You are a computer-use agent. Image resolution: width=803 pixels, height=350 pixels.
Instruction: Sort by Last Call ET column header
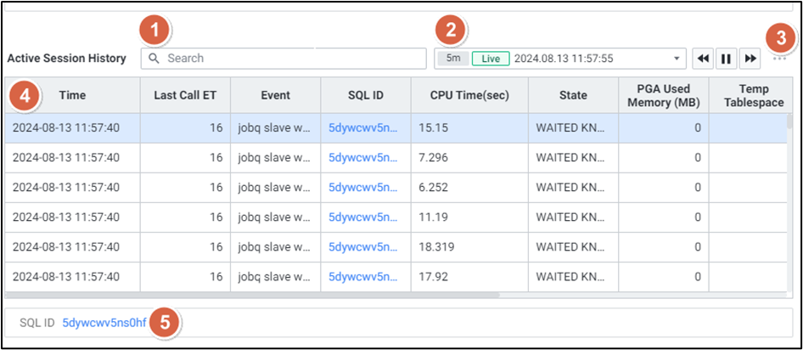[185, 95]
